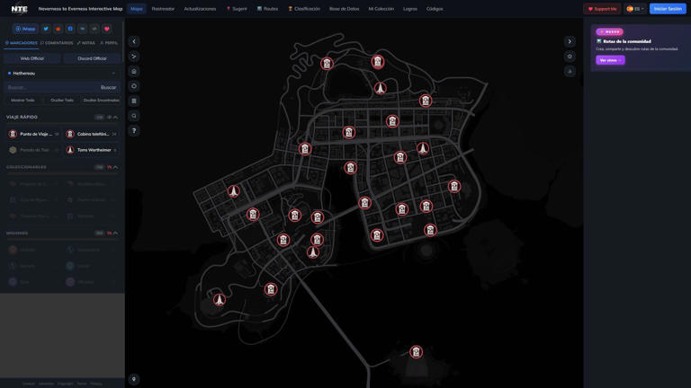
Task: Click the Sugerir link in the navbar
Action: (237, 9)
